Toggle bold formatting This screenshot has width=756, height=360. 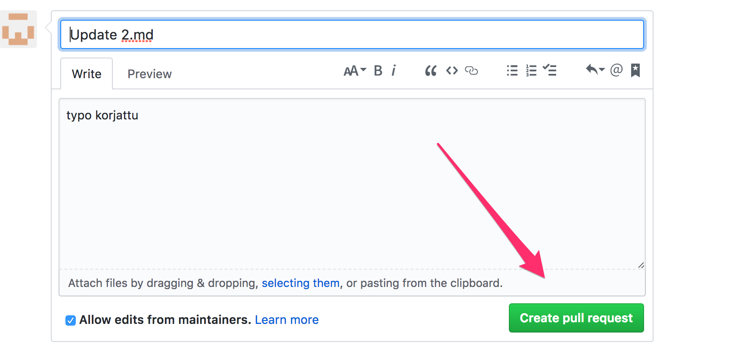[x=378, y=70]
